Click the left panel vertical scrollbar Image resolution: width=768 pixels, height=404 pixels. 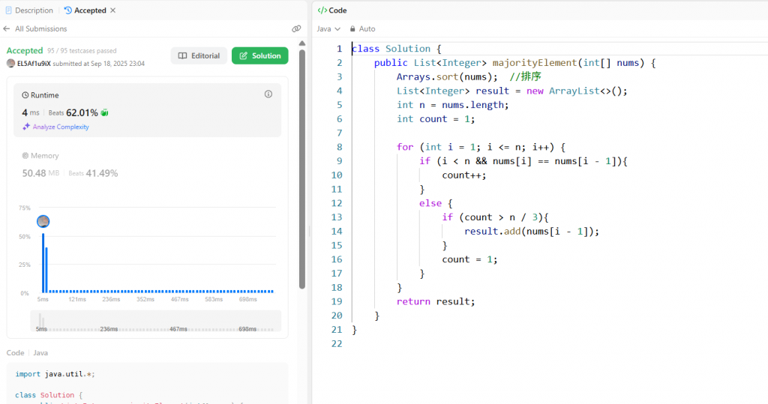pyautogui.click(x=302, y=169)
